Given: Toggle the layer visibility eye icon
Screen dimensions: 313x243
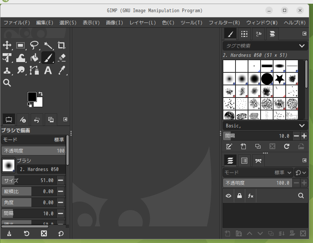Looking at the screenshot, I should coord(228,196).
